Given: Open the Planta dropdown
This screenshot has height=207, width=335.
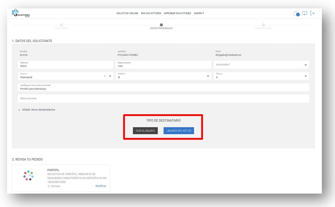Looking at the screenshot, I should [x=305, y=76].
